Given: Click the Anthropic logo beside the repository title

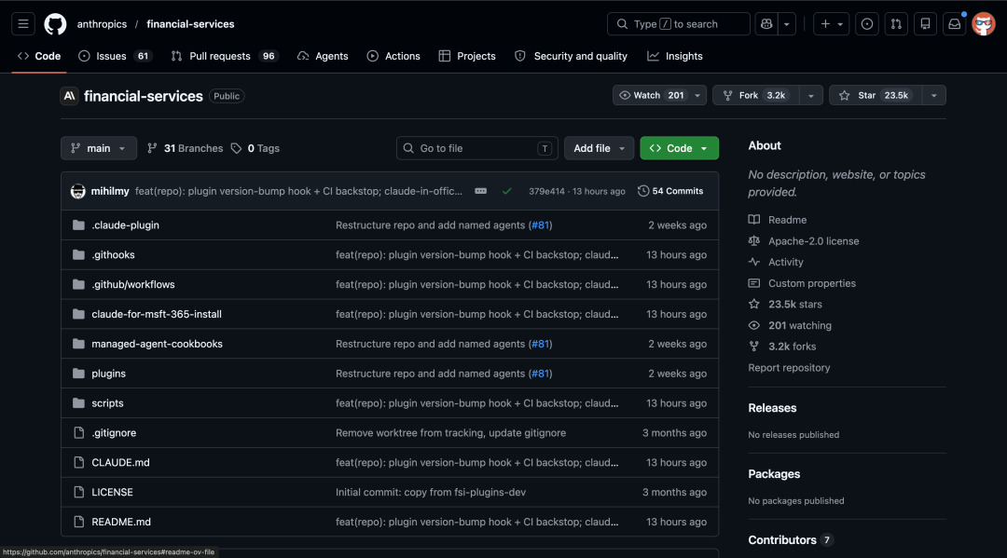Looking at the screenshot, I should pos(69,96).
